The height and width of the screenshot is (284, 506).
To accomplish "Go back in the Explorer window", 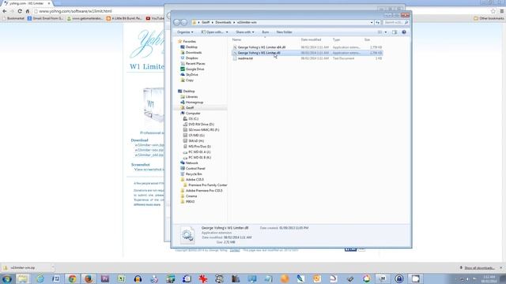I will pos(177,22).
